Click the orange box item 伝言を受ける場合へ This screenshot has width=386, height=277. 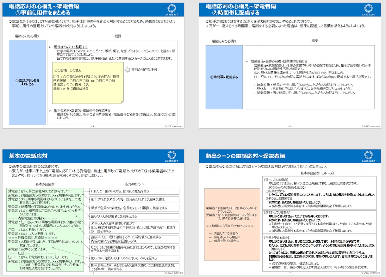[x=227, y=241]
